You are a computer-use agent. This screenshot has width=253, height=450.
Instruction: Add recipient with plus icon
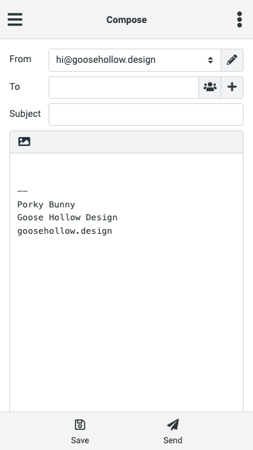pyautogui.click(x=232, y=87)
